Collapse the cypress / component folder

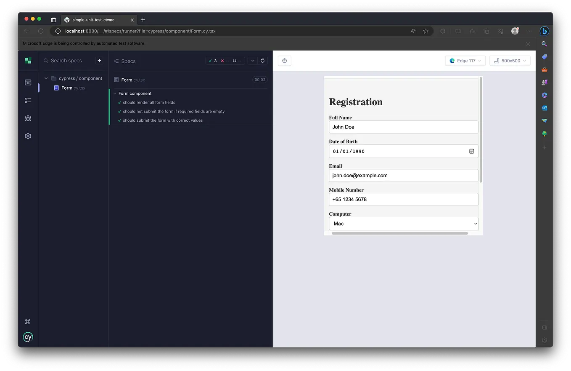click(46, 78)
